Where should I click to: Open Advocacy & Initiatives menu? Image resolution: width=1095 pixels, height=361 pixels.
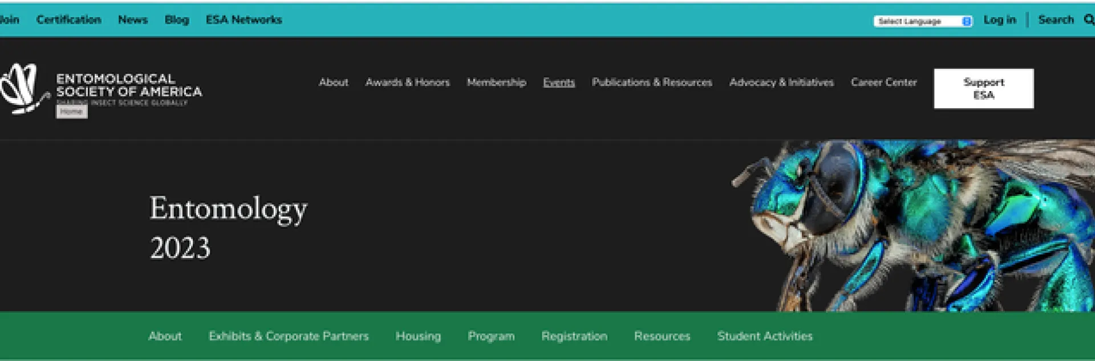tap(781, 83)
